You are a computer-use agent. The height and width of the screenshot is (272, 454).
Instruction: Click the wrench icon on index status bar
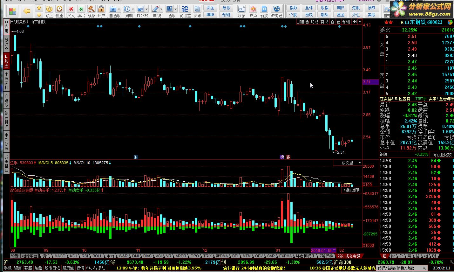point(451,262)
